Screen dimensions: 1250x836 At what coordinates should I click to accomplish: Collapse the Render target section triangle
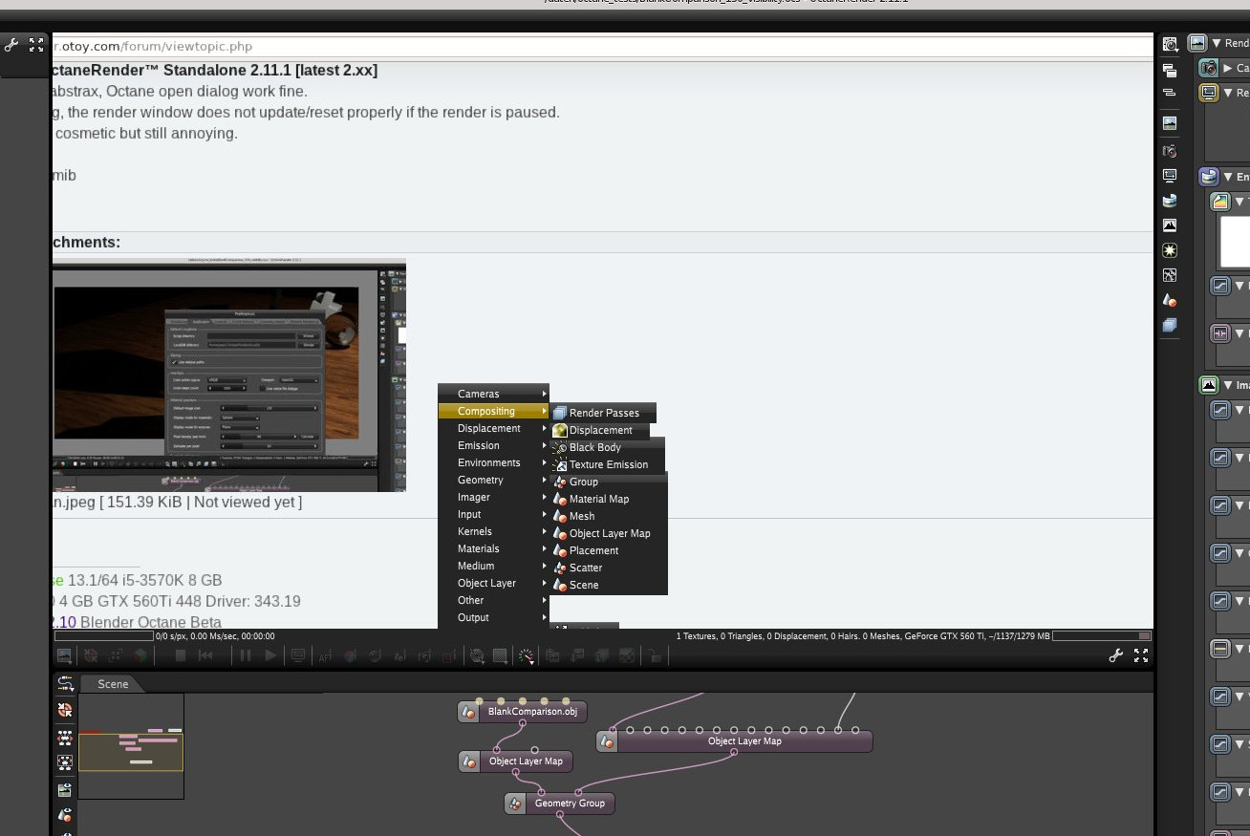tap(1217, 43)
